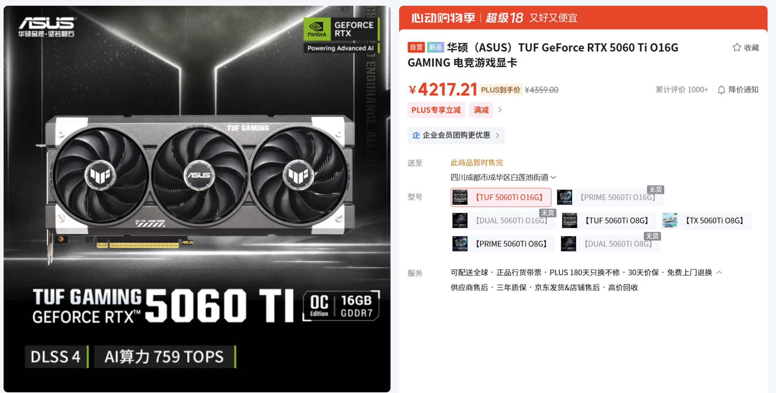Click the DUAL 5060Ti O8G thumbnail icon
Screen dimensions: 776x393
click(x=568, y=244)
